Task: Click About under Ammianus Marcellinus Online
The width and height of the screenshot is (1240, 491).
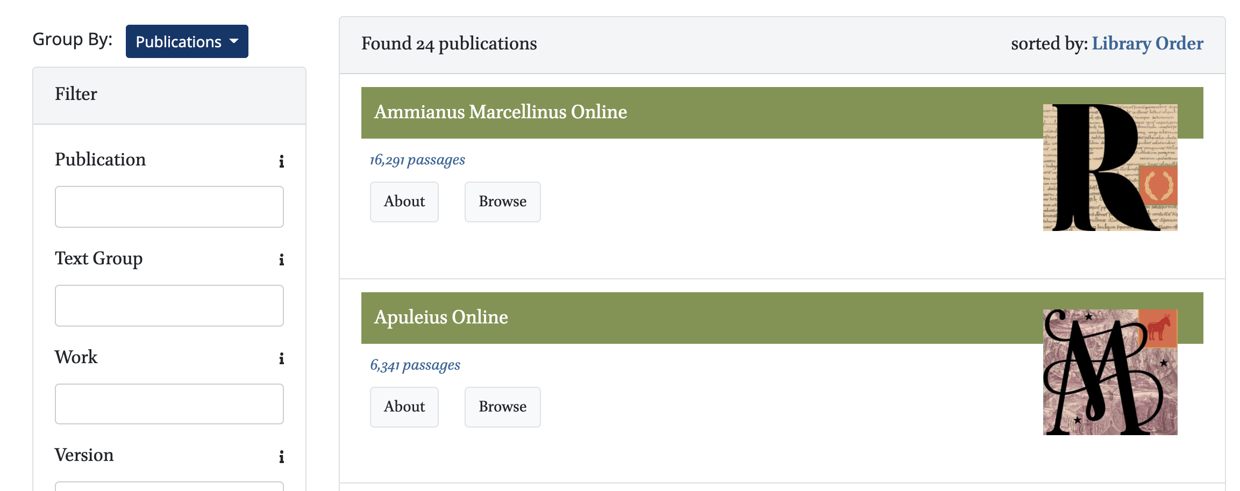Action: click(x=404, y=201)
